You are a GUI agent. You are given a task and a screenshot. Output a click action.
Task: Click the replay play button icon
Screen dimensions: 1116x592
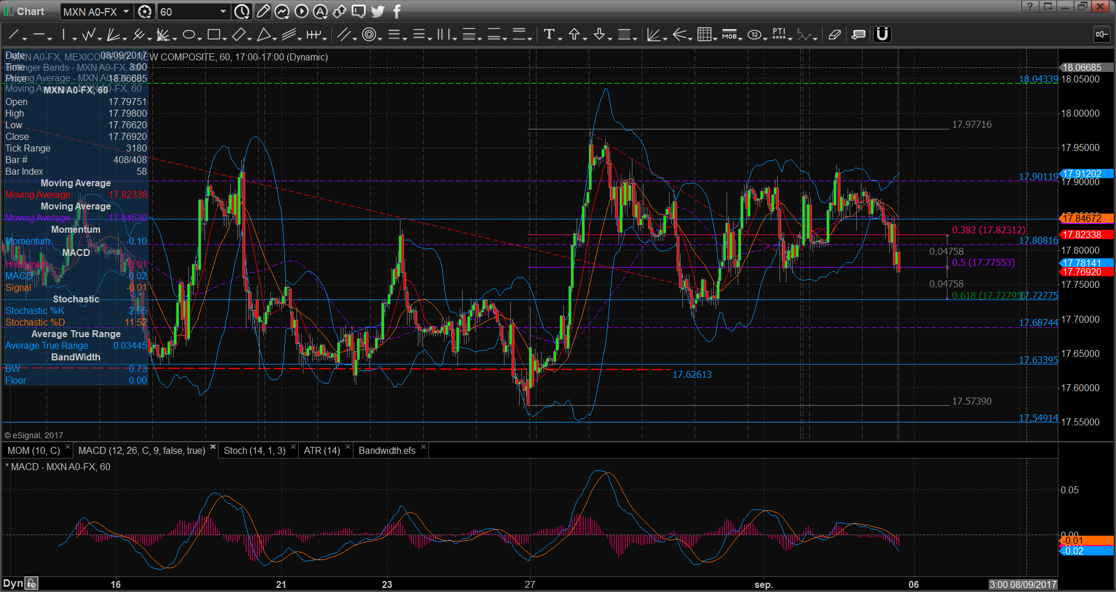[301, 11]
